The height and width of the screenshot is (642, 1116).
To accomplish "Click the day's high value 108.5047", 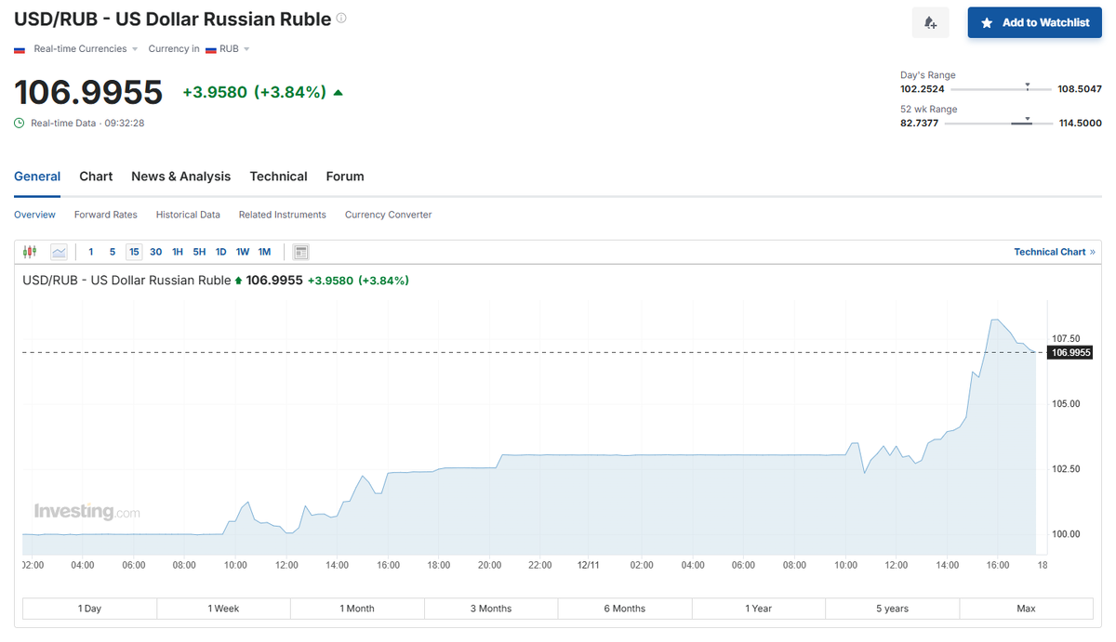I will tap(1080, 89).
